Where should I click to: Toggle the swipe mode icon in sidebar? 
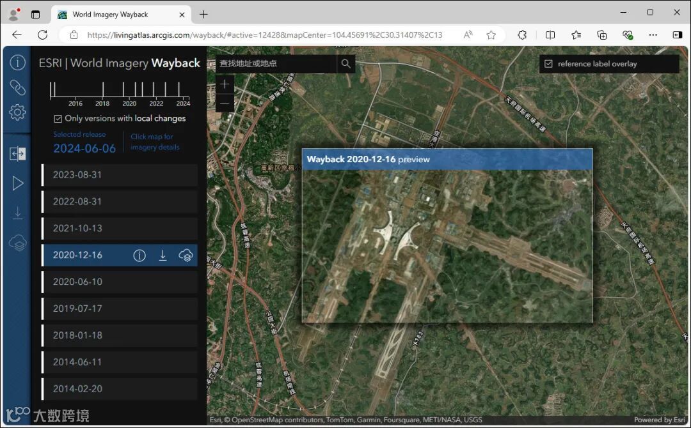pyautogui.click(x=17, y=153)
